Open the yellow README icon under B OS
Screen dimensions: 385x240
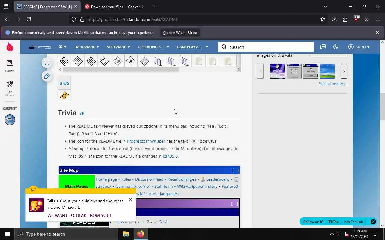pyautogui.click(x=64, y=96)
